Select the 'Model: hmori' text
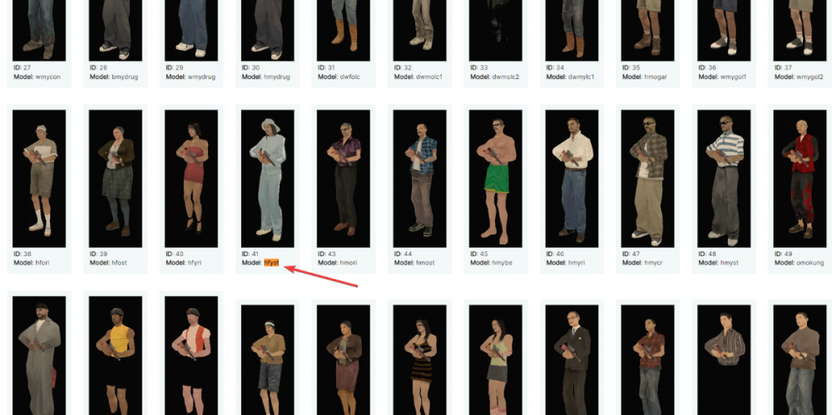The image size is (832, 415). [x=338, y=262]
